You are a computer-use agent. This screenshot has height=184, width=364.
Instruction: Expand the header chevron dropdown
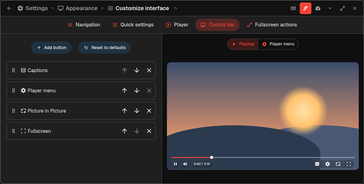point(330,8)
